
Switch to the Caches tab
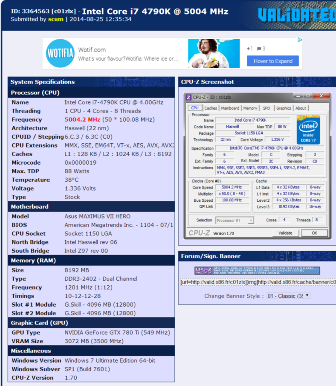[x=210, y=108]
